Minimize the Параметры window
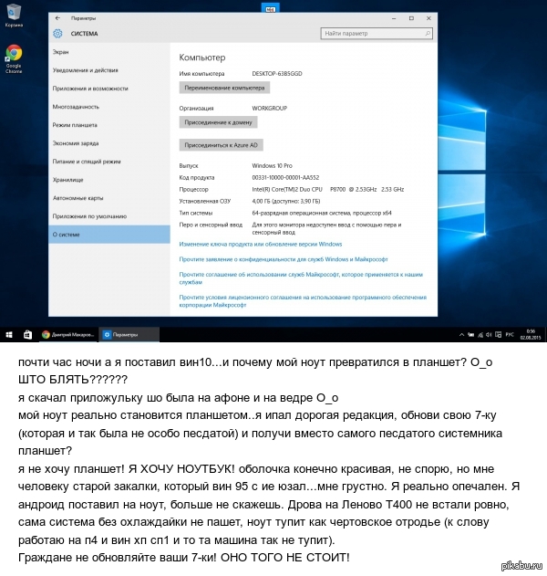 [x=394, y=18]
